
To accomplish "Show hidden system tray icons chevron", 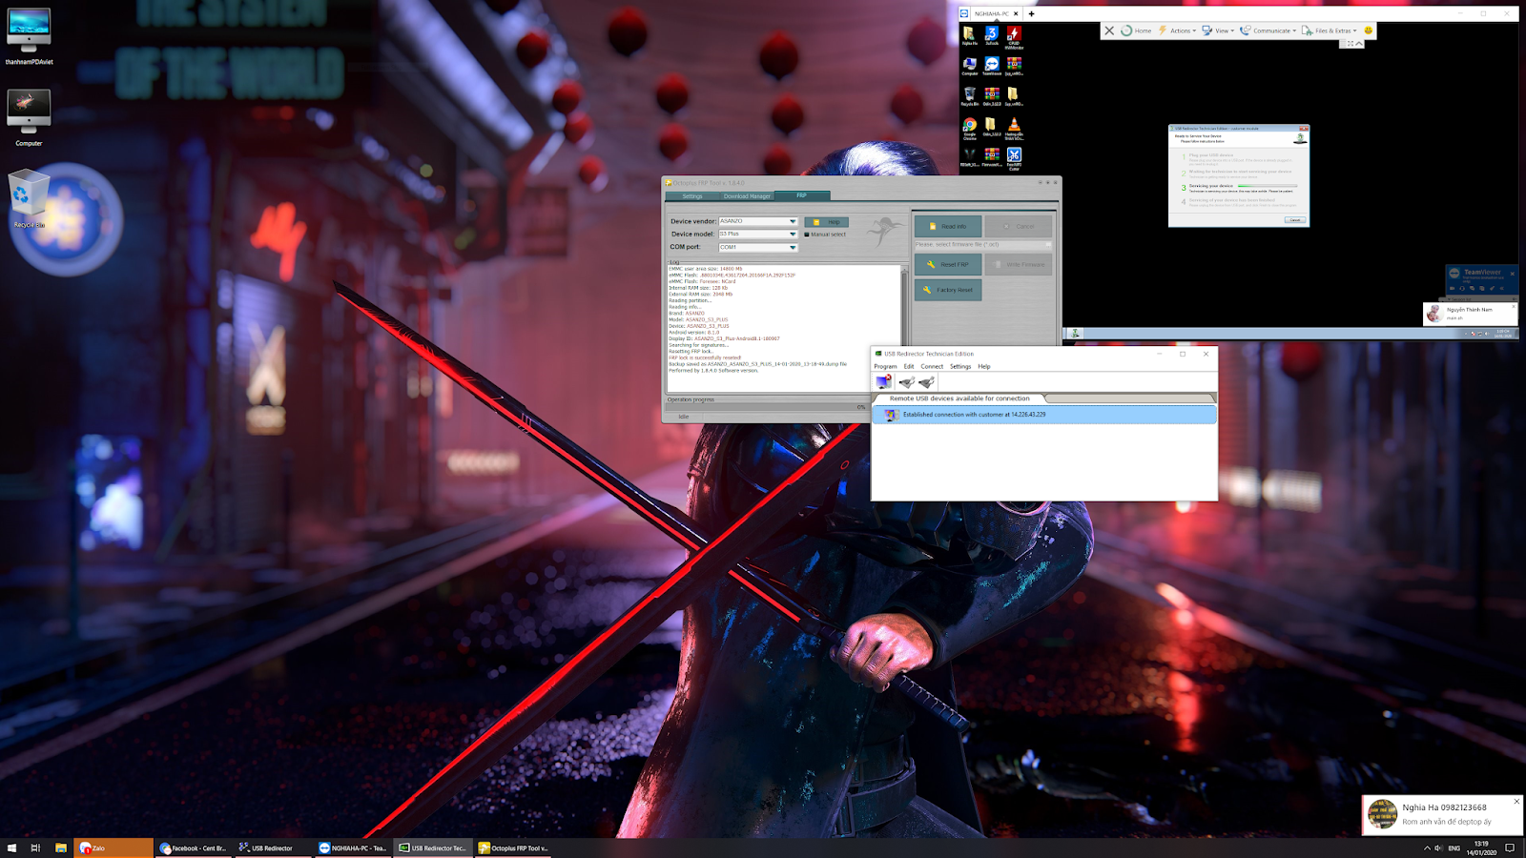I will tap(1427, 848).
